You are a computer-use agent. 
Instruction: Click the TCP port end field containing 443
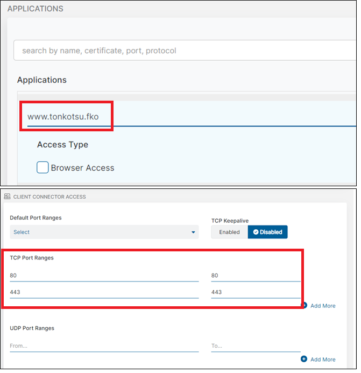tap(256, 292)
